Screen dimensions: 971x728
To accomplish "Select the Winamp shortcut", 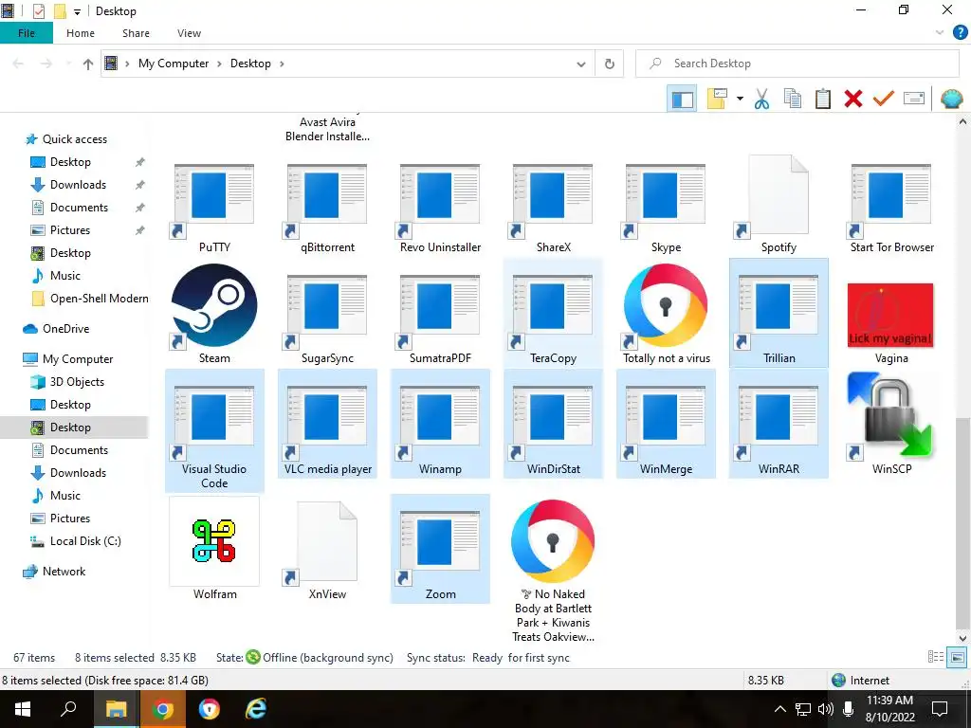I will (x=440, y=424).
